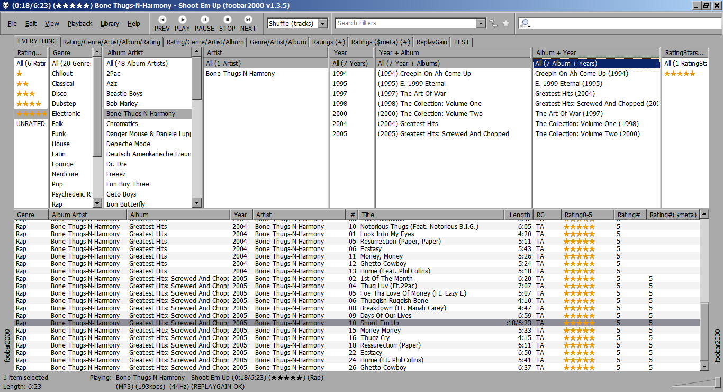The width and height of the screenshot is (723, 392).
Task: Click down arrow of Genre list scrollbar
Action: click(97, 203)
